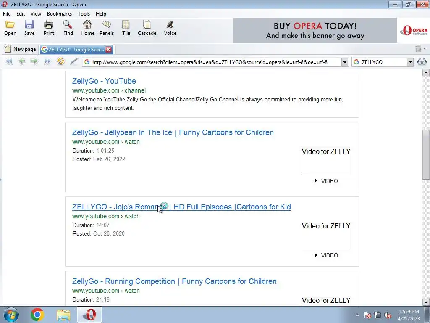Open the Jojo's Romance HD Full Episodes link
The height and width of the screenshot is (323, 430).
(181, 207)
